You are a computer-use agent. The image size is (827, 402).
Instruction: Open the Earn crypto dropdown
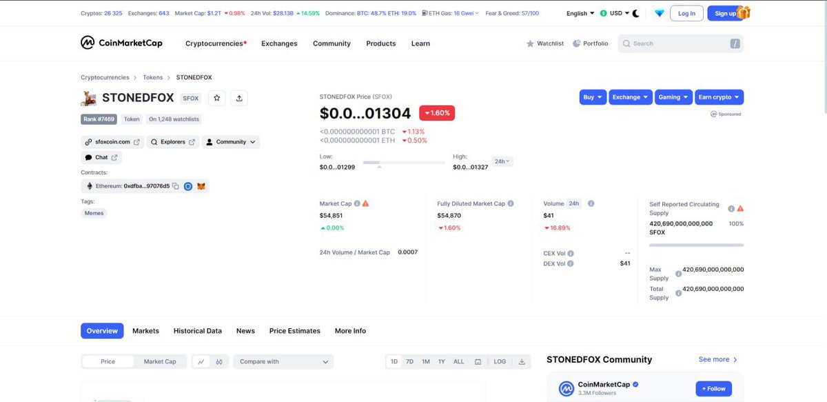(x=719, y=97)
